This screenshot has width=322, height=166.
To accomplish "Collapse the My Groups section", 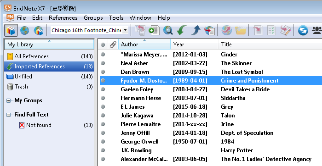I will 8,101.
